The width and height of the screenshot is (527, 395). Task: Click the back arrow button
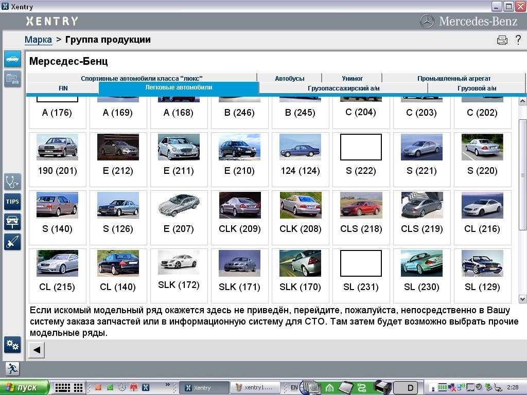[x=37, y=350]
